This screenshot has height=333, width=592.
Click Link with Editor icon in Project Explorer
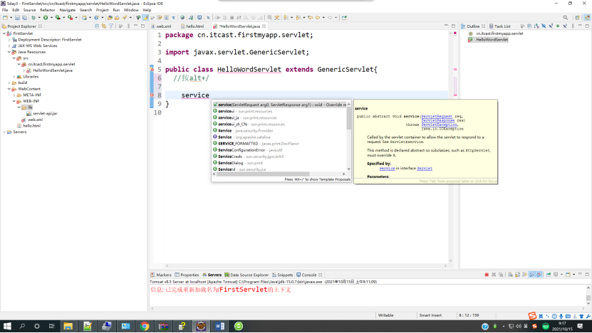(104, 26)
